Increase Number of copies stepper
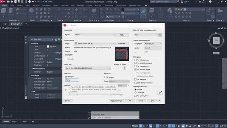 (124, 67)
